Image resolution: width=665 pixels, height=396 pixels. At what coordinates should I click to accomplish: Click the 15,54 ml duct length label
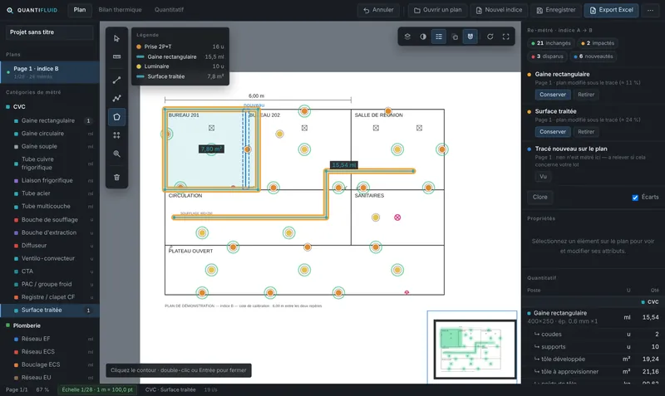tap(344, 165)
